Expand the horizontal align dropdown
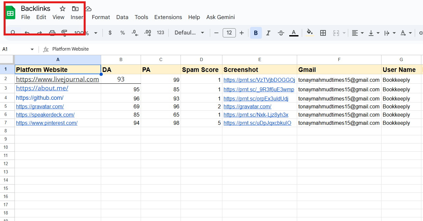The width and height of the screenshot is (423, 221). pos(357,33)
